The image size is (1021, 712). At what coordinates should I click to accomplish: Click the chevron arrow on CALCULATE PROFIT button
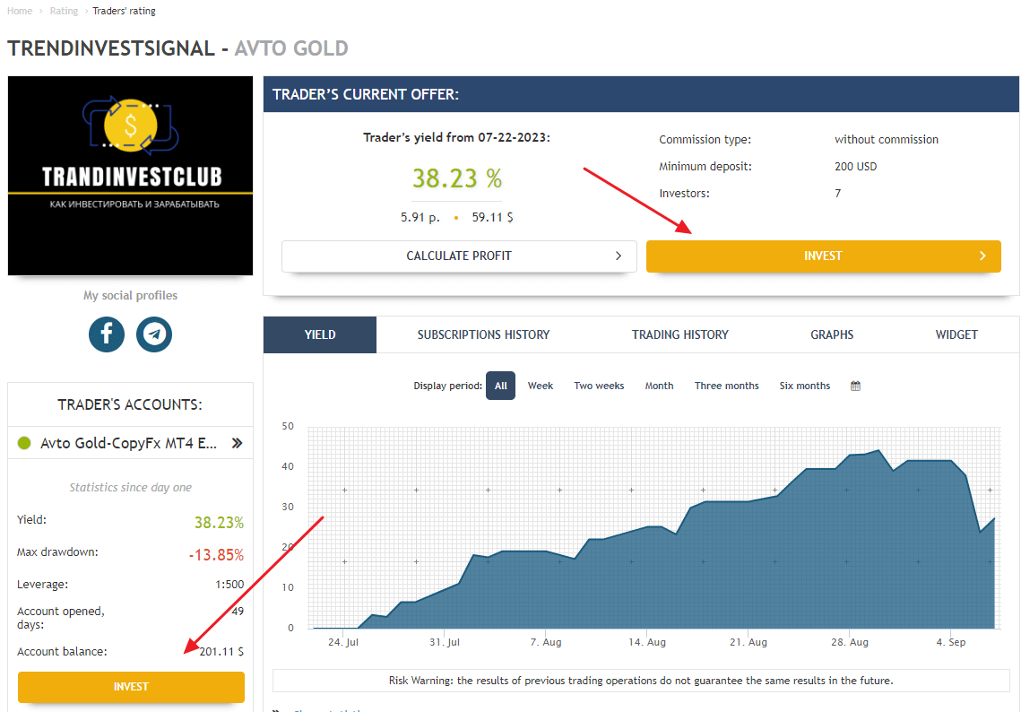[x=619, y=256]
